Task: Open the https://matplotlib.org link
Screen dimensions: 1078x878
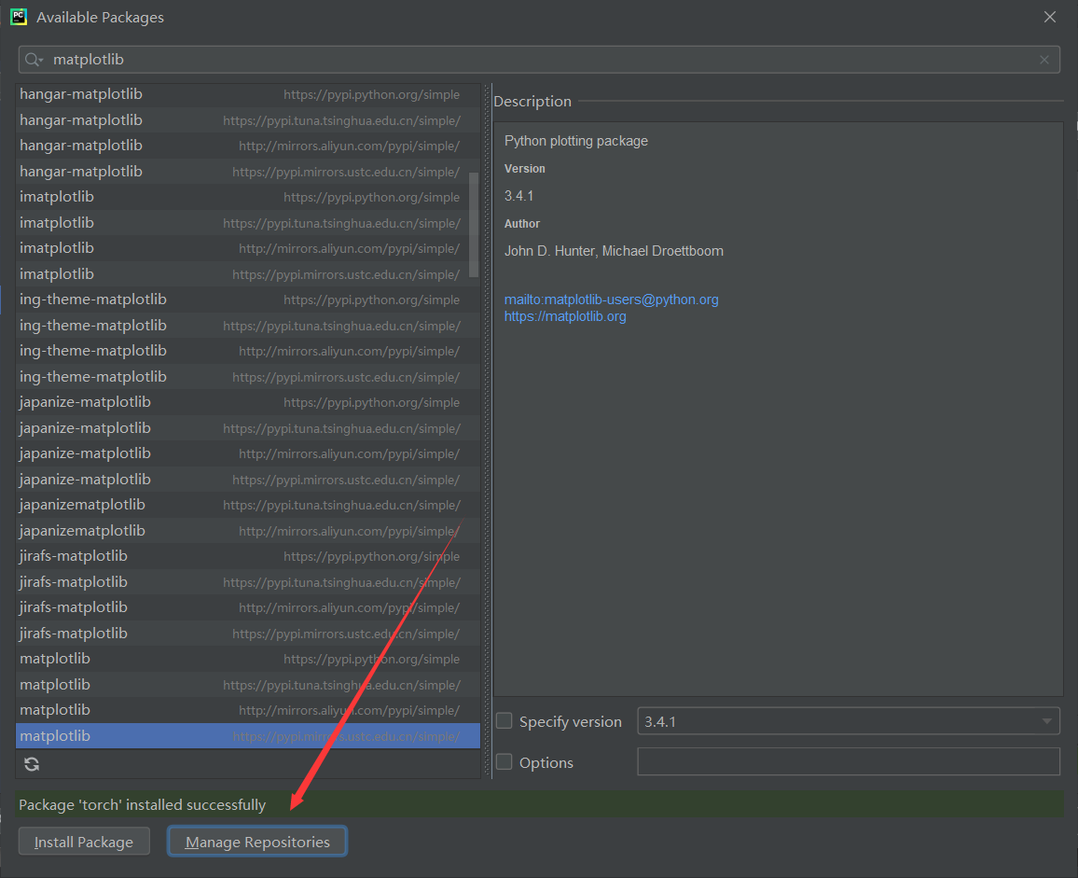Action: (565, 316)
